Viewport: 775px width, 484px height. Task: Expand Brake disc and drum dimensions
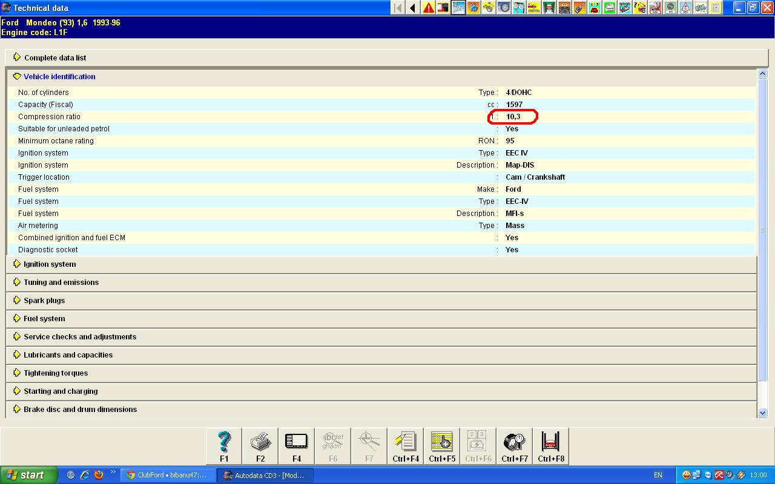(80, 410)
